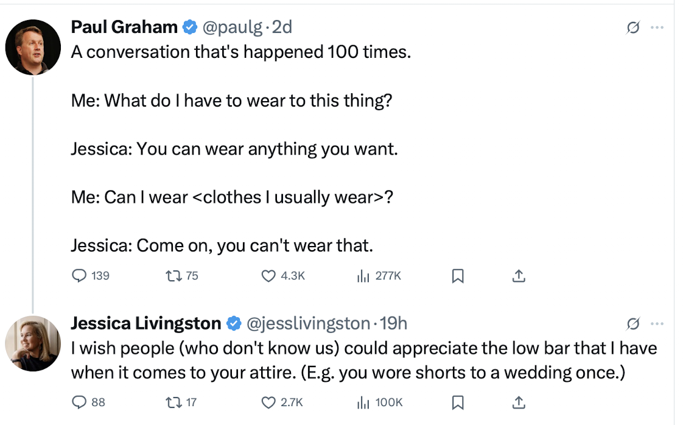This screenshot has height=425, width=683.
Task: Open more options on Jessica Livingston's tweet
Action: click(657, 323)
